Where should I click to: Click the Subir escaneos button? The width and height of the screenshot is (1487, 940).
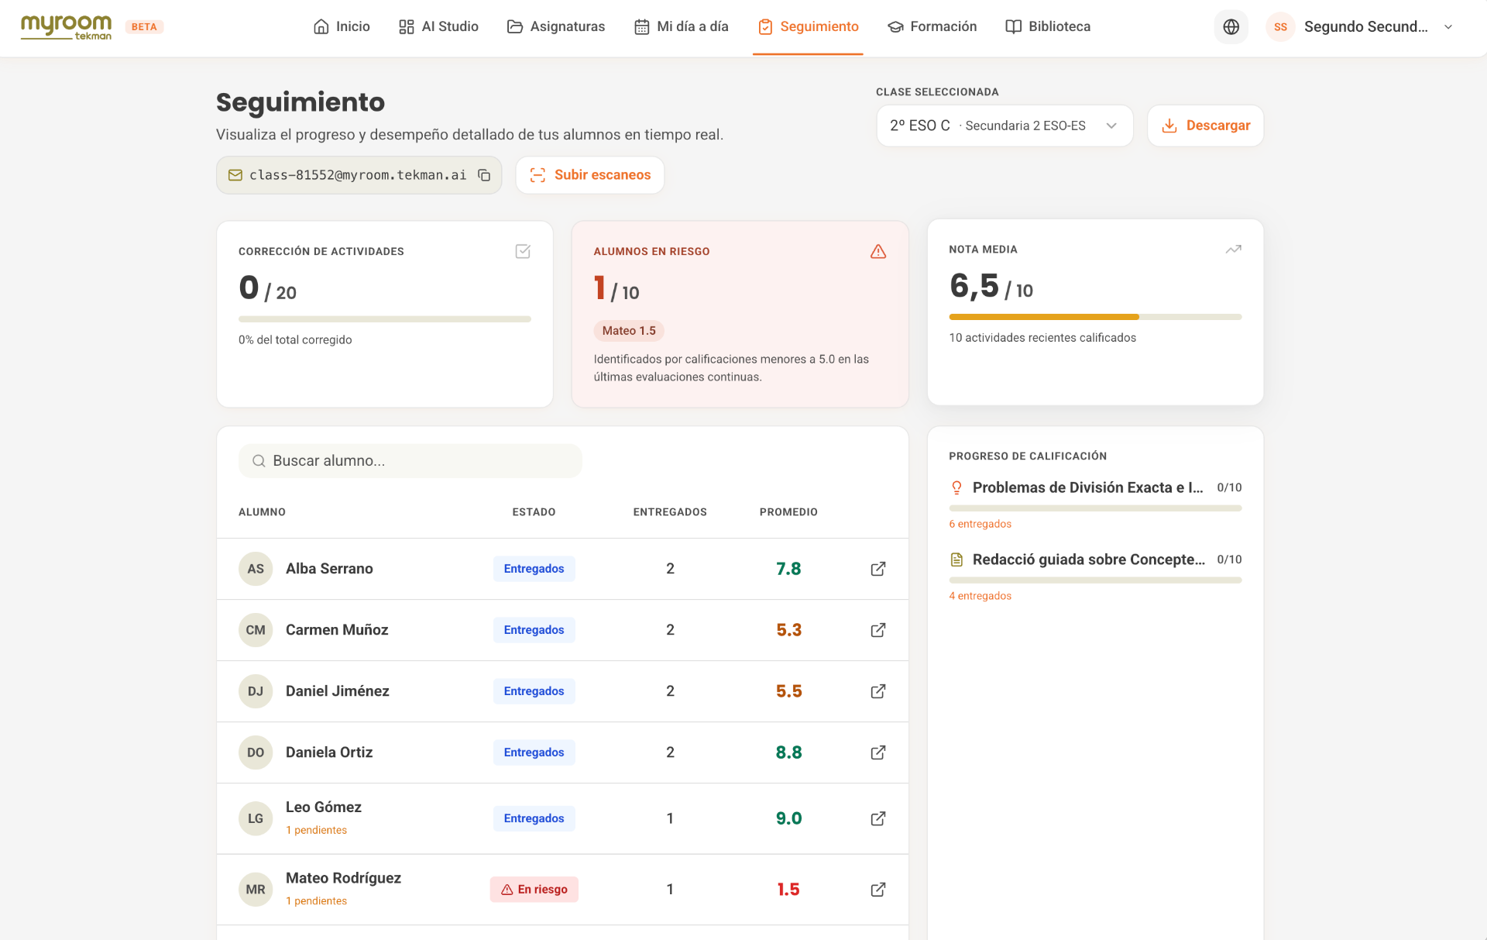589,175
